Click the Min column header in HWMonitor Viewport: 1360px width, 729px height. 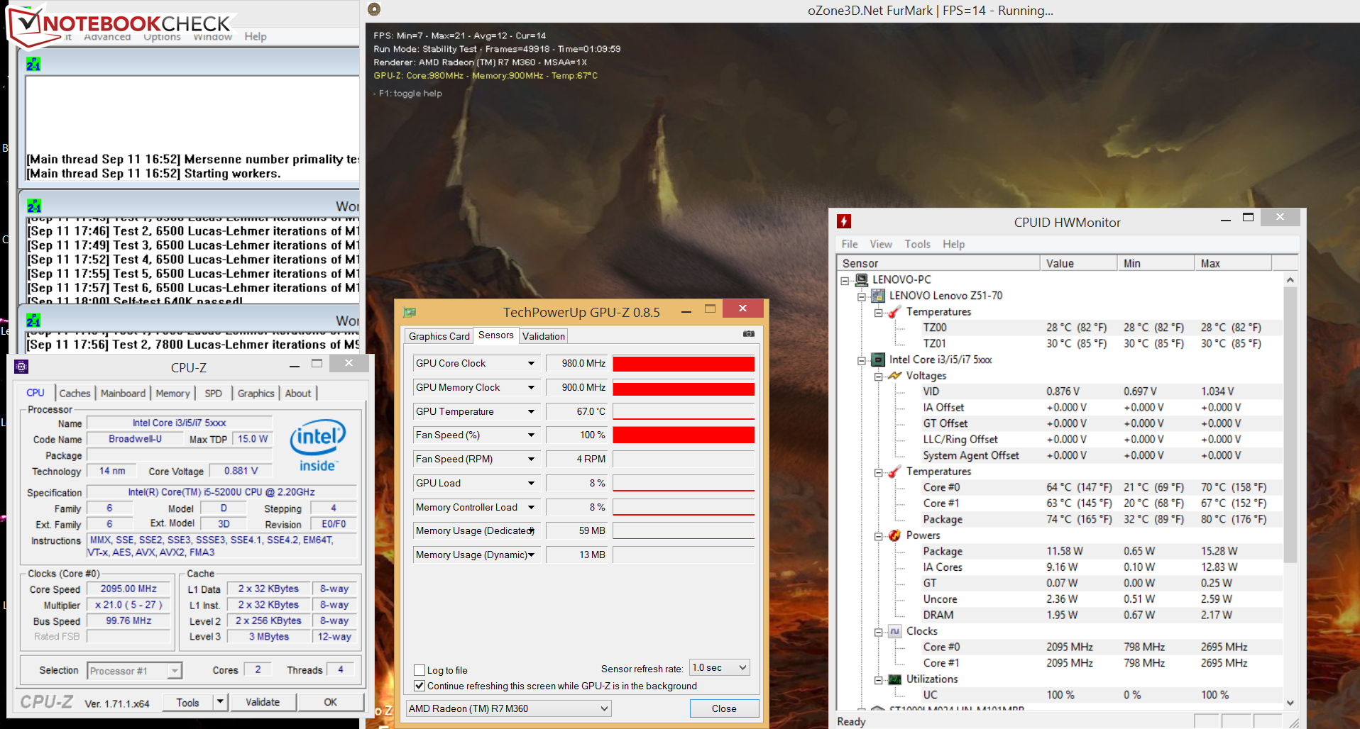pyautogui.click(x=1156, y=263)
